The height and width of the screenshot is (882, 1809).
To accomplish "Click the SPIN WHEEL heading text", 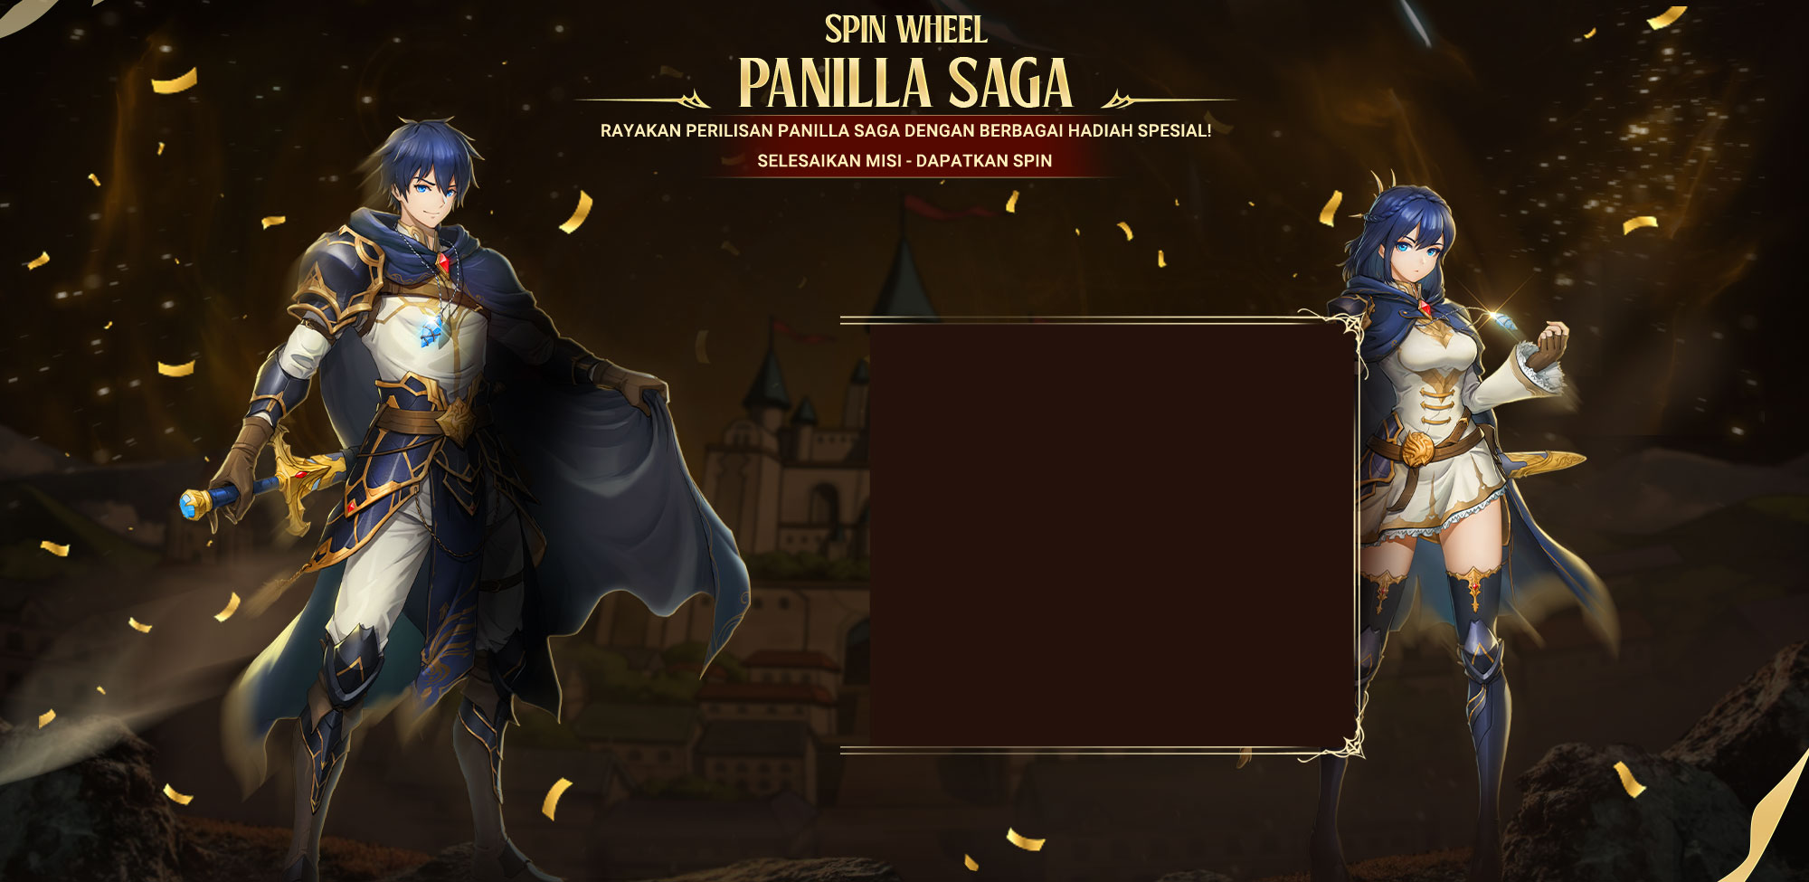I will pyautogui.click(x=905, y=30).
